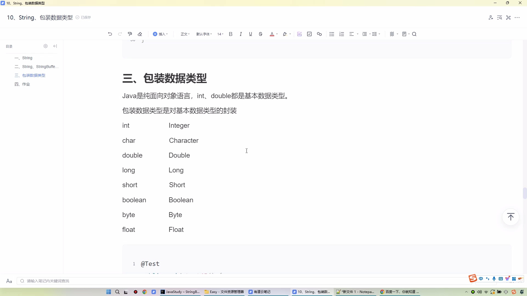Insert a to-do checkbox
Image resolution: width=527 pixels, height=296 pixels.
coord(309,34)
